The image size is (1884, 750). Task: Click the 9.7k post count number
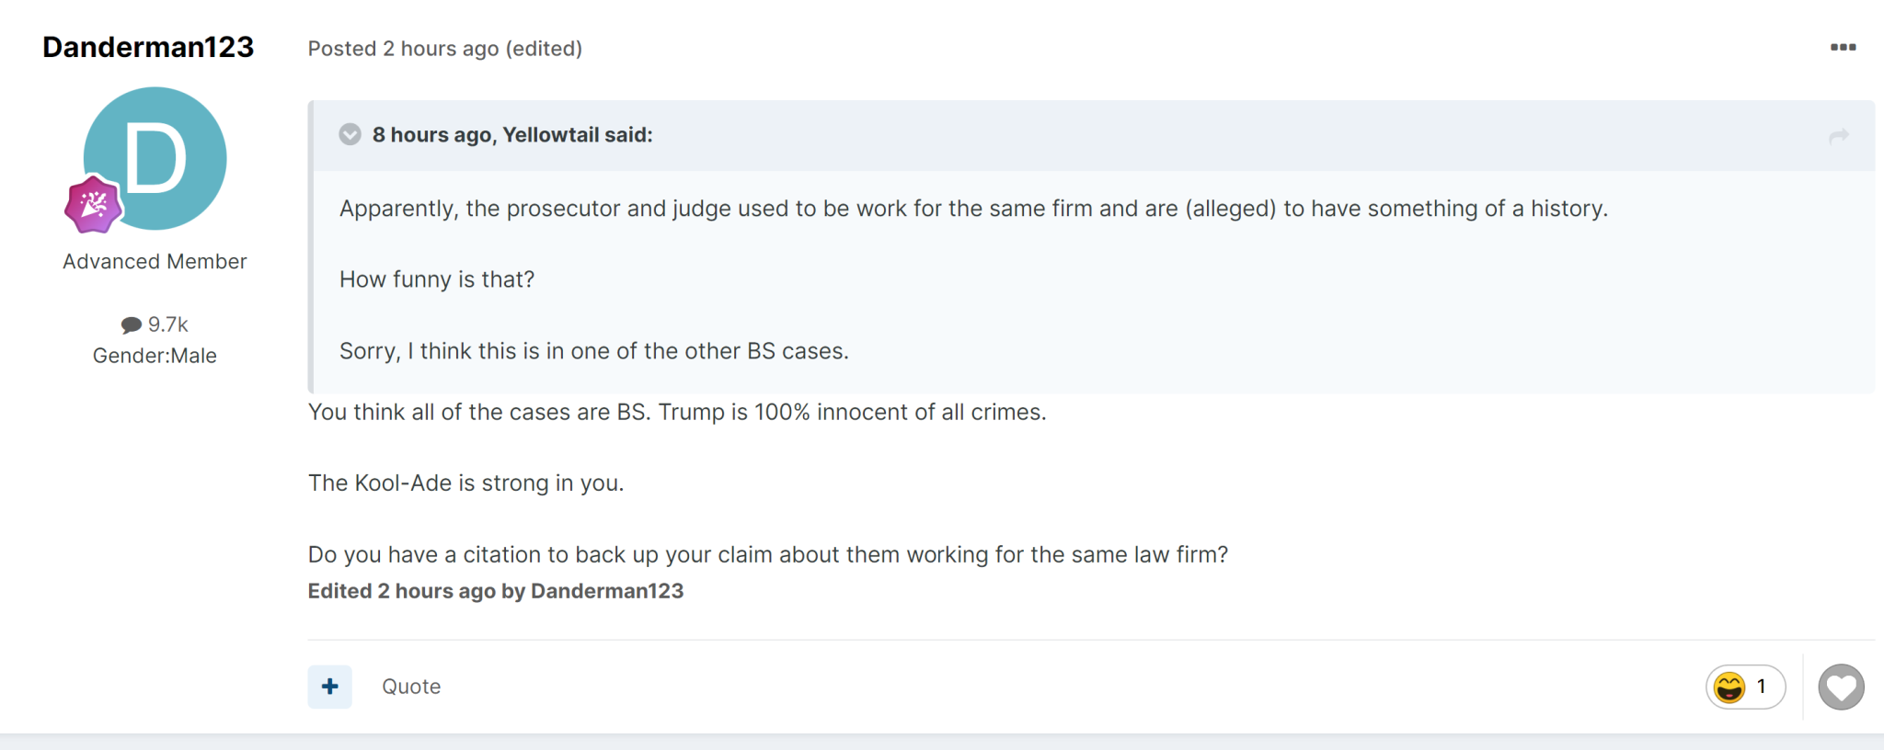coord(168,324)
